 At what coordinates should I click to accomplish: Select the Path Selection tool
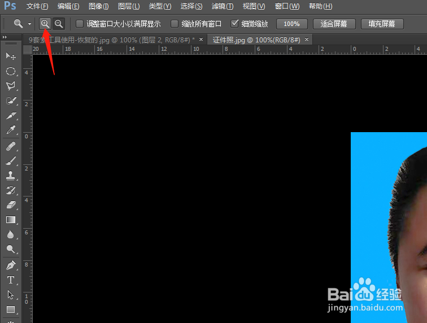(11, 295)
